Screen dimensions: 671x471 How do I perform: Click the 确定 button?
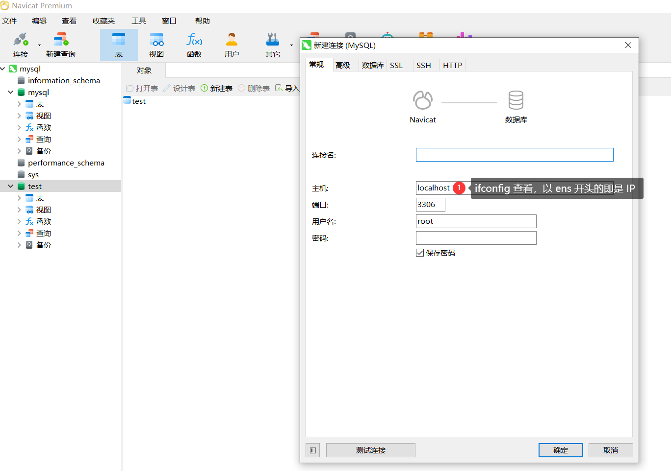coord(561,450)
